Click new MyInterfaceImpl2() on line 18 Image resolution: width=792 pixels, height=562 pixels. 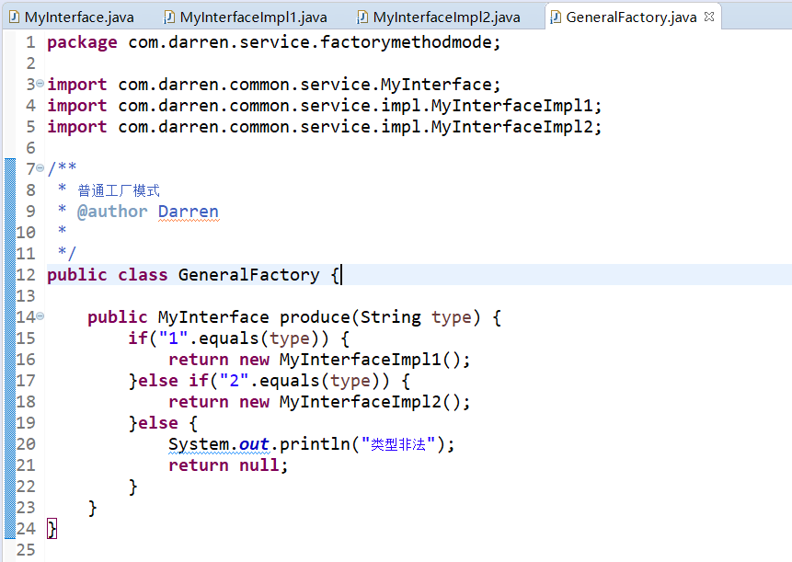click(350, 402)
